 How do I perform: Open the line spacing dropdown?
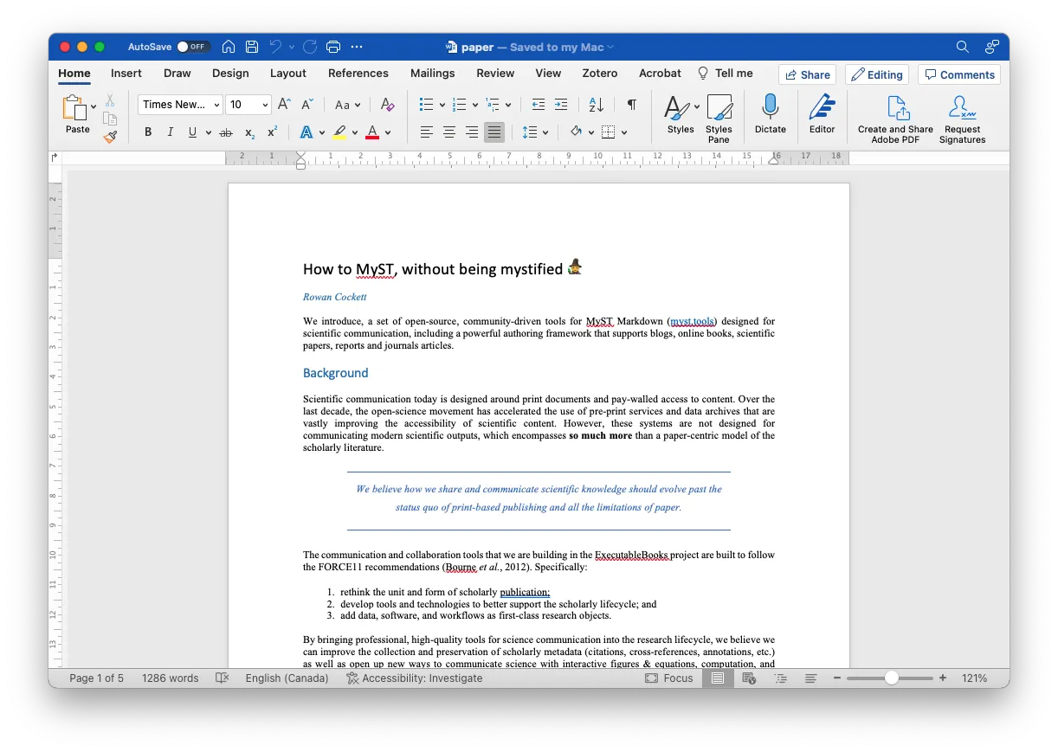pyautogui.click(x=545, y=132)
